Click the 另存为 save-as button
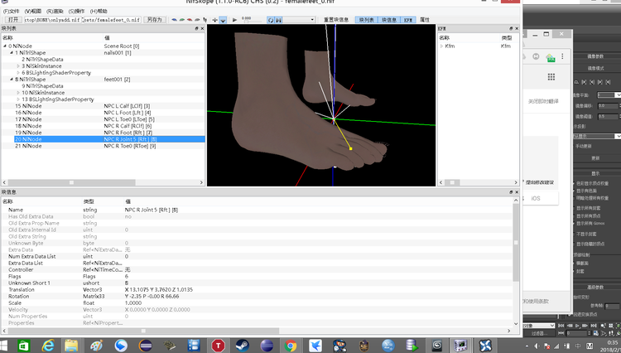The width and height of the screenshot is (621, 353). (x=155, y=19)
